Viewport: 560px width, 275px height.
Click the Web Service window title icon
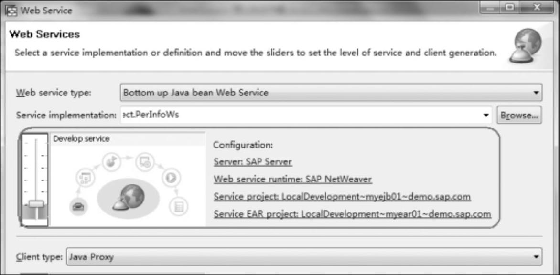[x=11, y=11]
